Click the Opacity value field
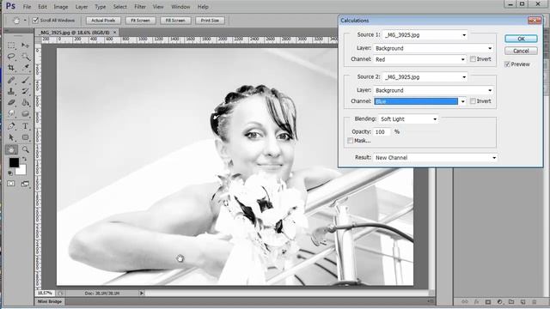The height and width of the screenshot is (309, 550). 382,132
